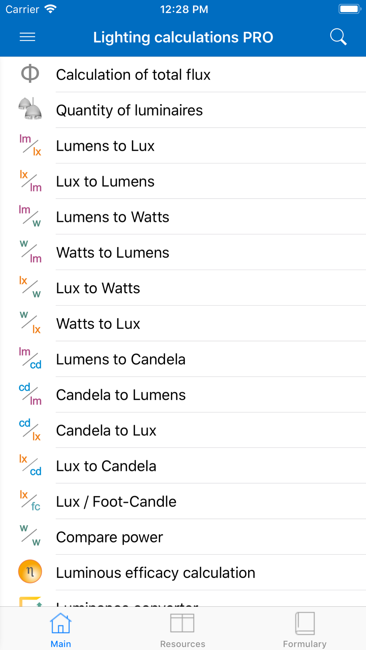Tap the cd/lm conversion icon
366x650 pixels.
coord(30,394)
